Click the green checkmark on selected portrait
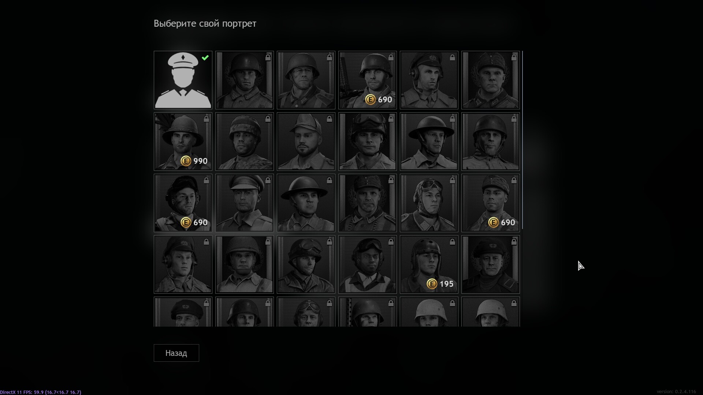Screen dimensions: 703x395 click(205, 57)
